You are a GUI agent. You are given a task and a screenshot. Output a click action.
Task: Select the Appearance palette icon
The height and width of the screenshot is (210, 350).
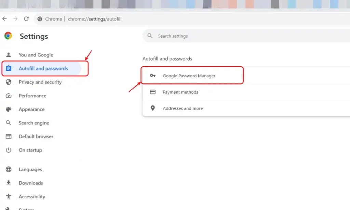(8, 109)
